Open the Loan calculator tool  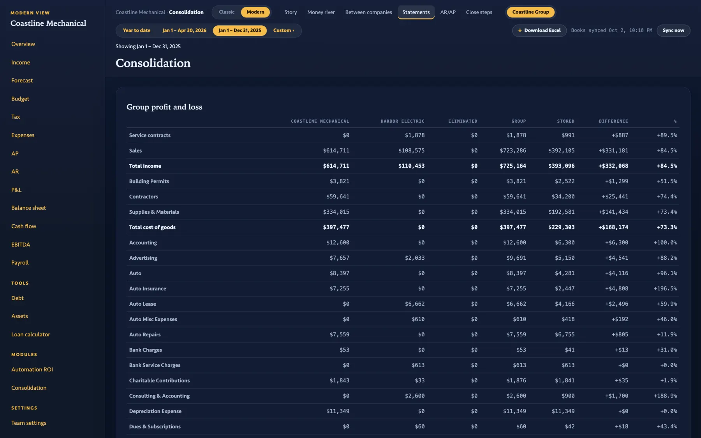(x=31, y=334)
